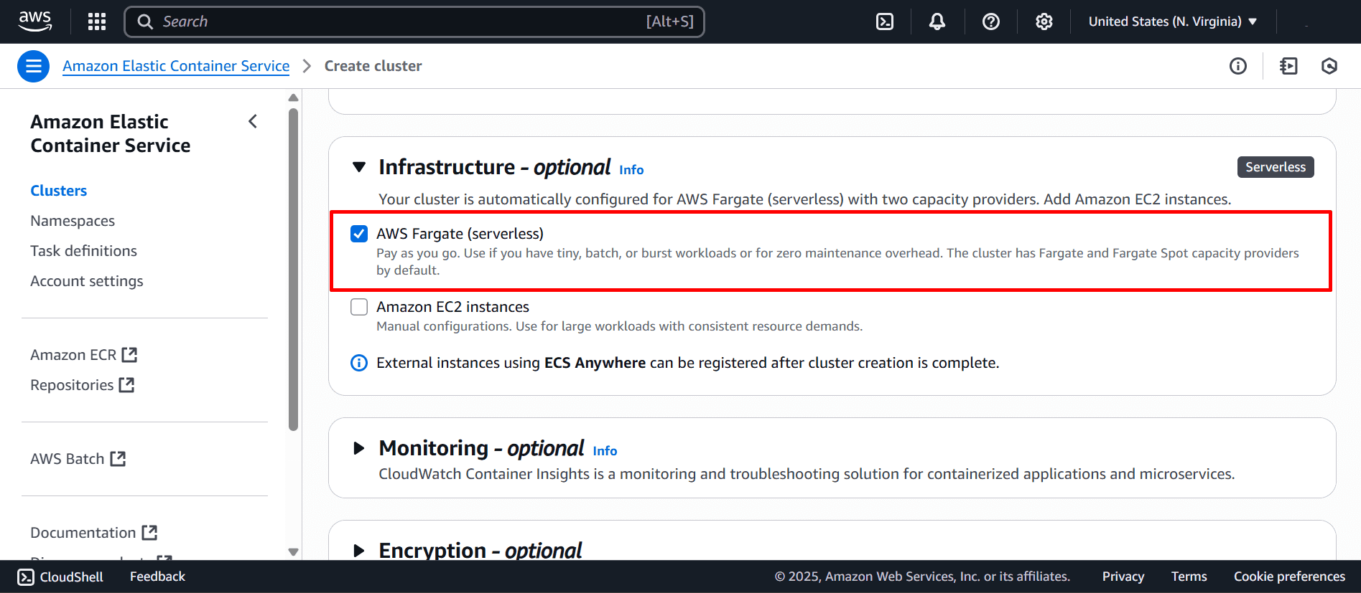The width and height of the screenshot is (1361, 593).
Task: Click the external link icon beside Repositories
Action: 126,384
